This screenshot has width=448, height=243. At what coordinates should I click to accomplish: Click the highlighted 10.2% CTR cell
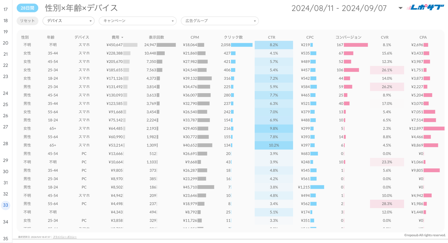[274, 145]
